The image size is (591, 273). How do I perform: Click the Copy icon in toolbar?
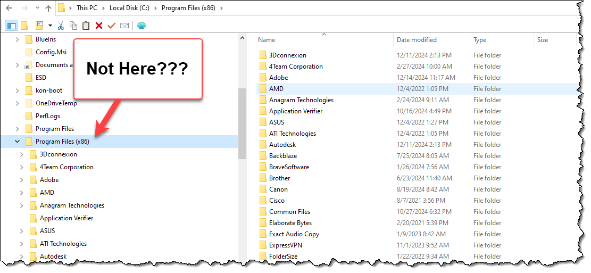pyautogui.click(x=73, y=26)
